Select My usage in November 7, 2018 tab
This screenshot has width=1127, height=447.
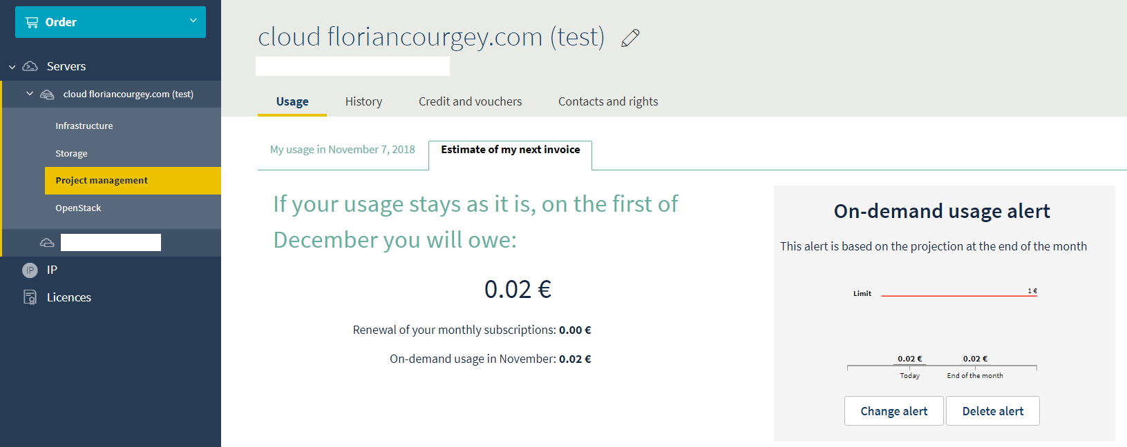(343, 150)
